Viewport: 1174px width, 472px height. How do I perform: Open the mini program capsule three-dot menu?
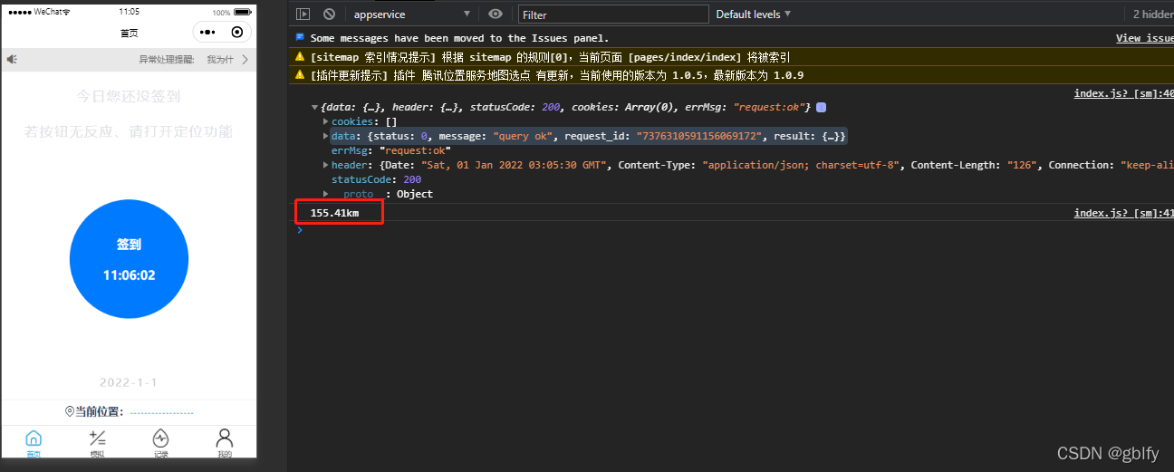tap(209, 33)
